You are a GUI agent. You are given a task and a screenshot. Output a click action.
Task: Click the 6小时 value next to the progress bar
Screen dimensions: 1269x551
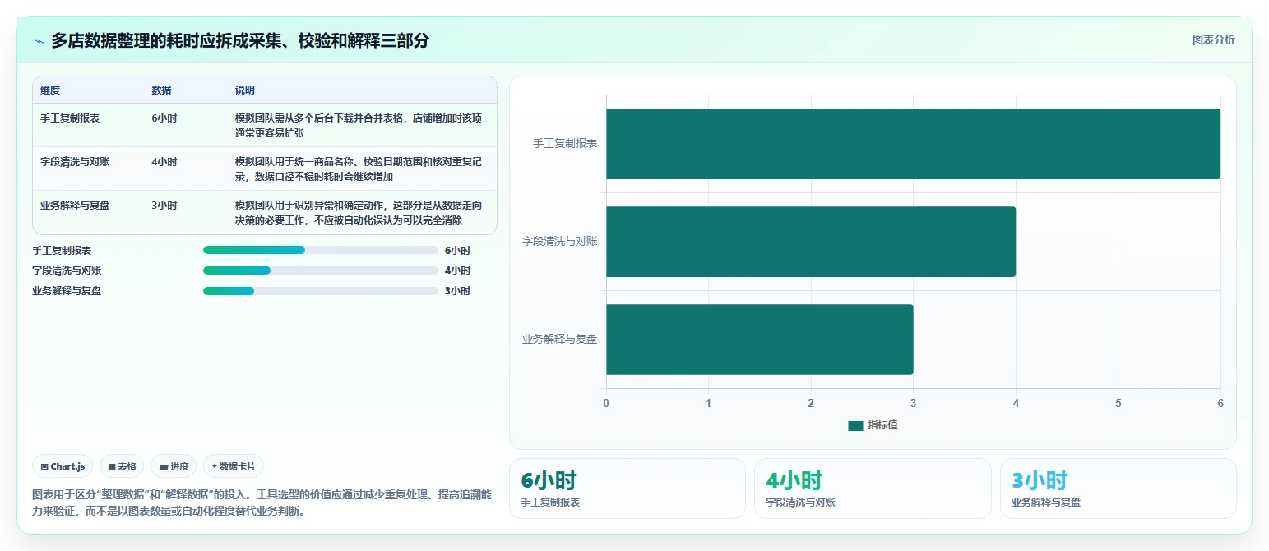(457, 251)
